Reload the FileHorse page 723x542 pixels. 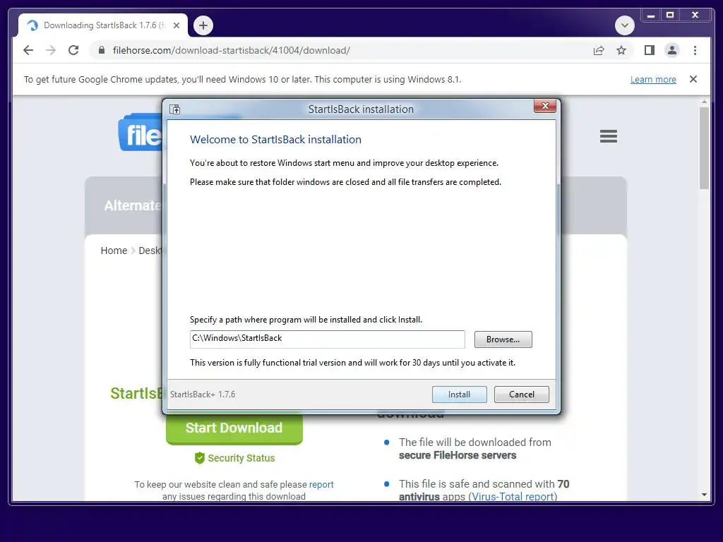pos(73,50)
